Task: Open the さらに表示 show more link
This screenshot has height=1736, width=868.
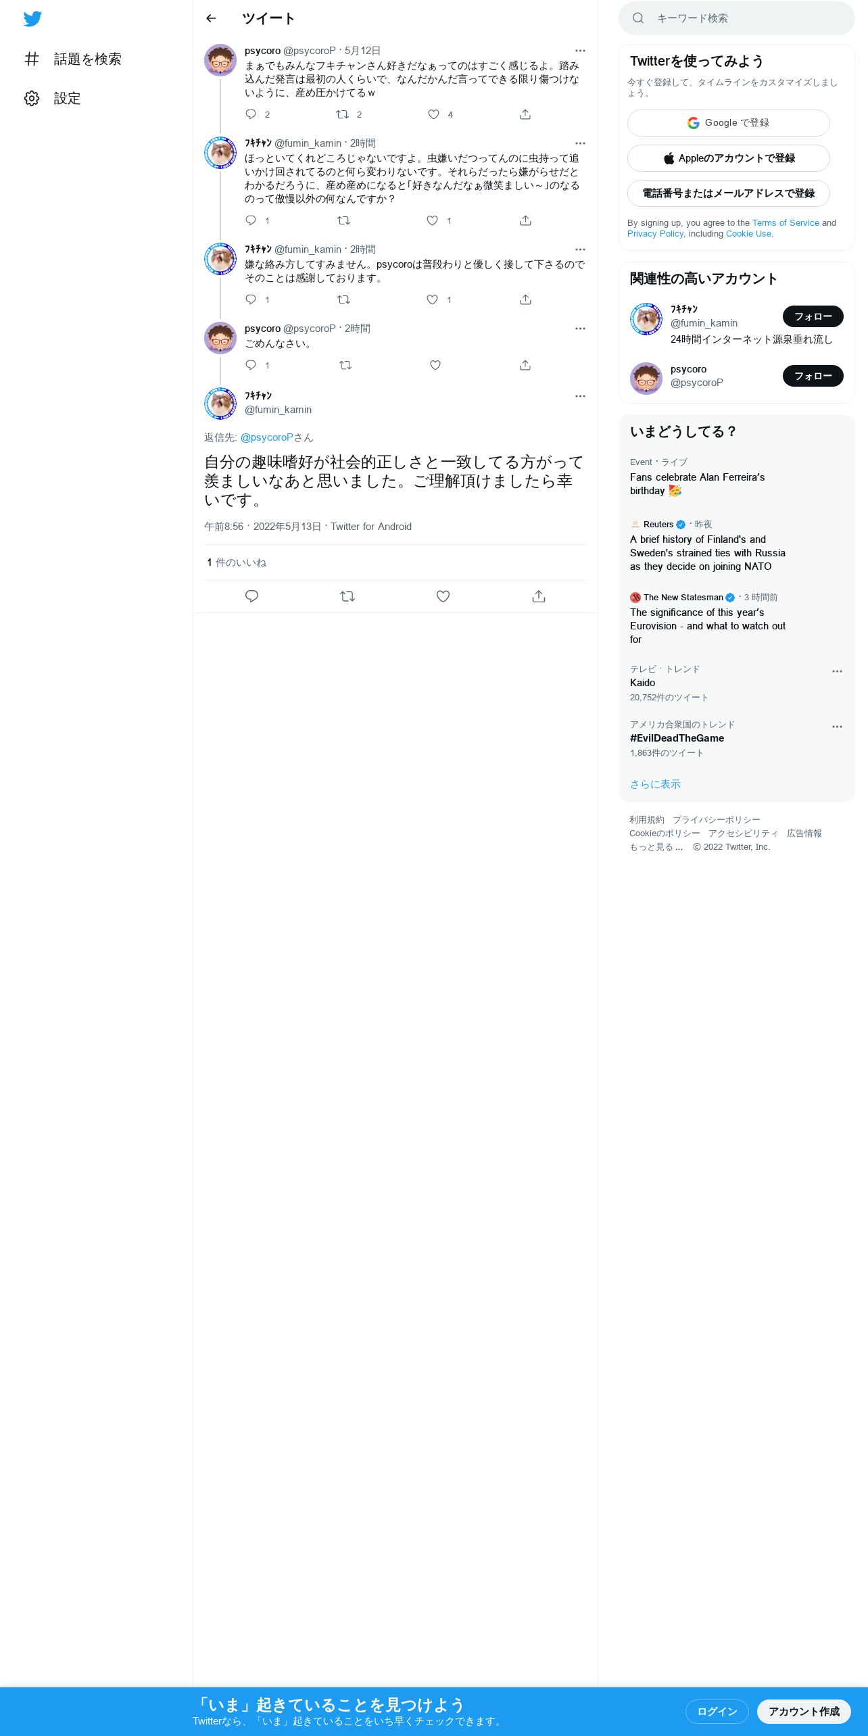Action: (655, 784)
